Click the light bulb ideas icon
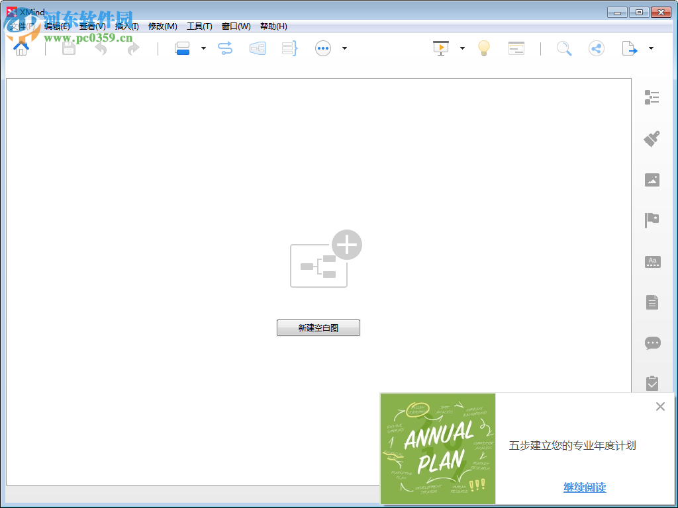The height and width of the screenshot is (508, 678). click(x=484, y=48)
